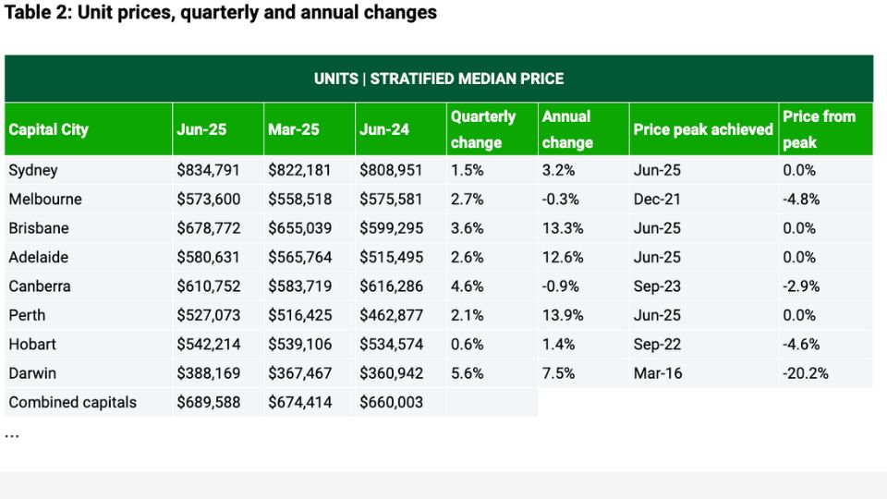Select Hobart's quarterly change 0.6%

(x=467, y=344)
